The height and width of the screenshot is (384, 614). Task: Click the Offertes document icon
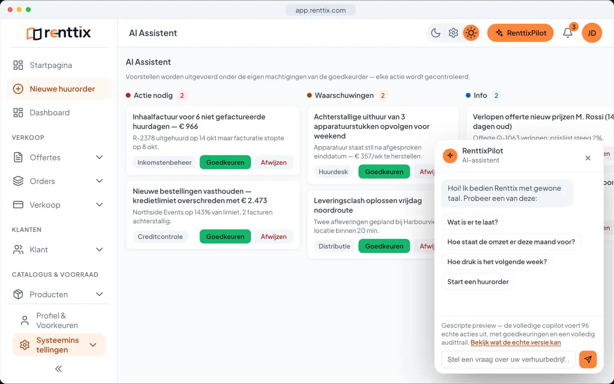18,157
